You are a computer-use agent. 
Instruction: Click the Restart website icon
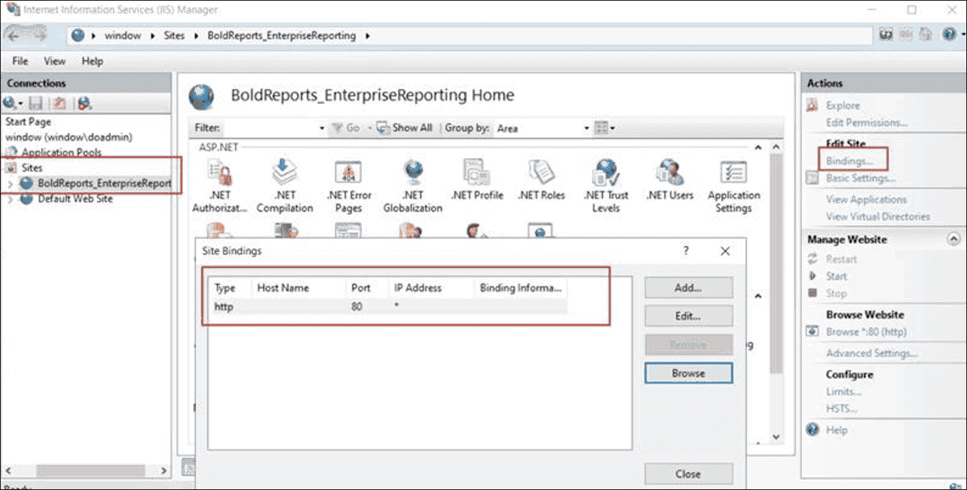coord(813,259)
